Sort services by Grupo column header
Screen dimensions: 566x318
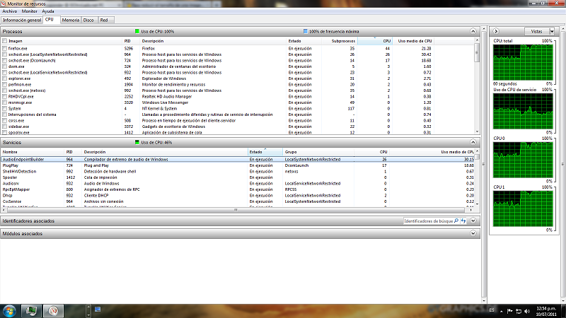318,152
